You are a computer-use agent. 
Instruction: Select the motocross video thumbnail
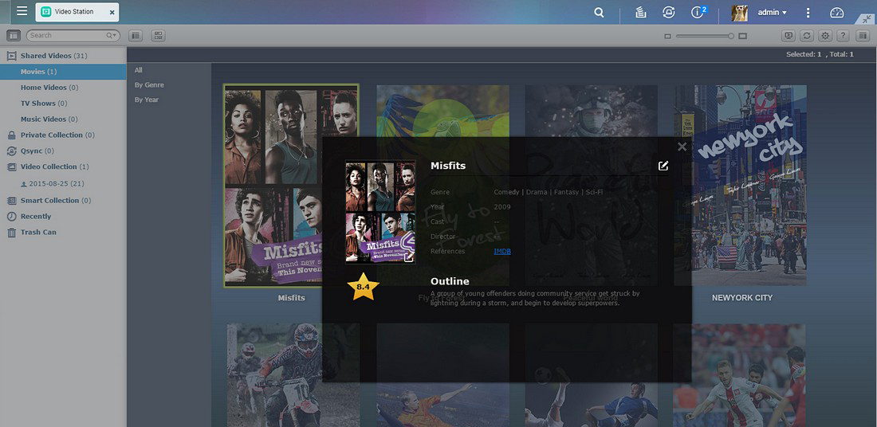293,375
